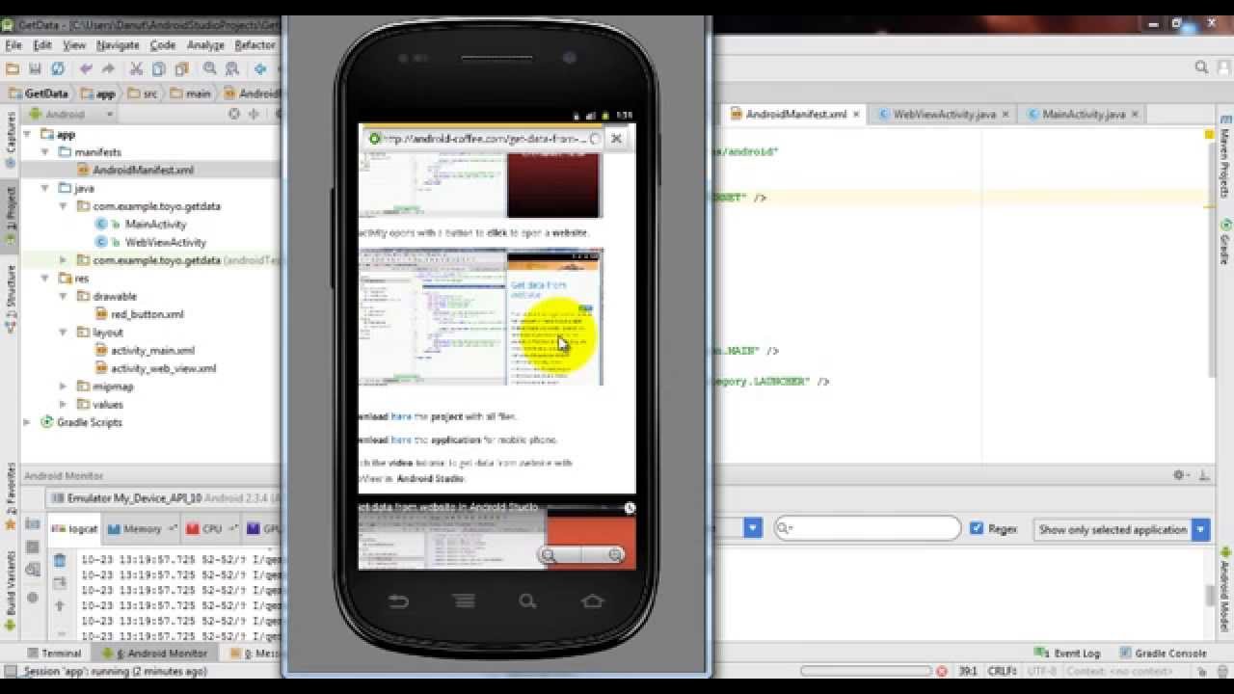Expand the values folder node
This screenshot has width=1234, height=694.
coord(64,405)
